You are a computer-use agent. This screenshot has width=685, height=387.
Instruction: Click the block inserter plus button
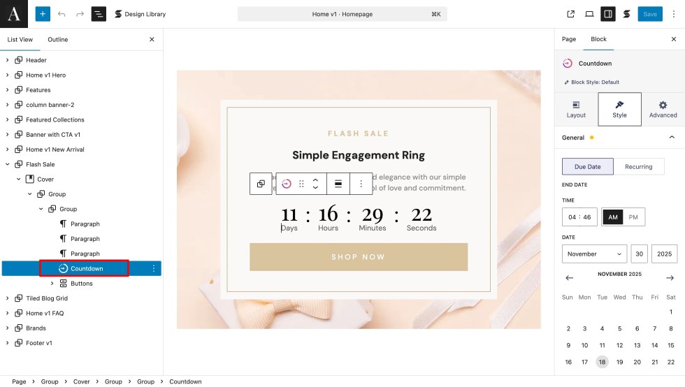(43, 14)
